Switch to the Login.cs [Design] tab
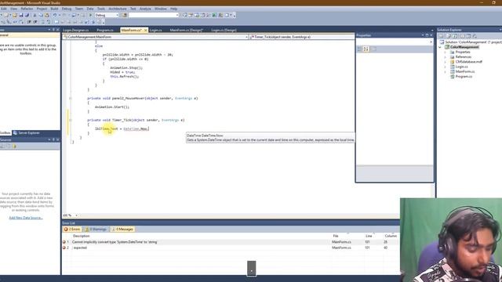502x282 pixels. click(x=224, y=30)
